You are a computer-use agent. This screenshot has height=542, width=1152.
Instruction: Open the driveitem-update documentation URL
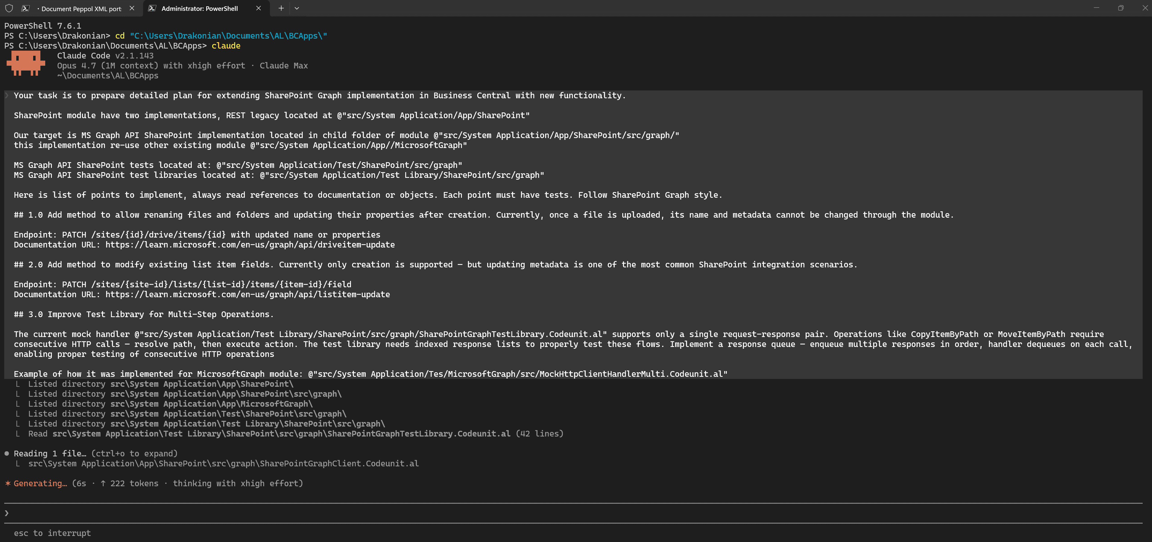pyautogui.click(x=250, y=244)
